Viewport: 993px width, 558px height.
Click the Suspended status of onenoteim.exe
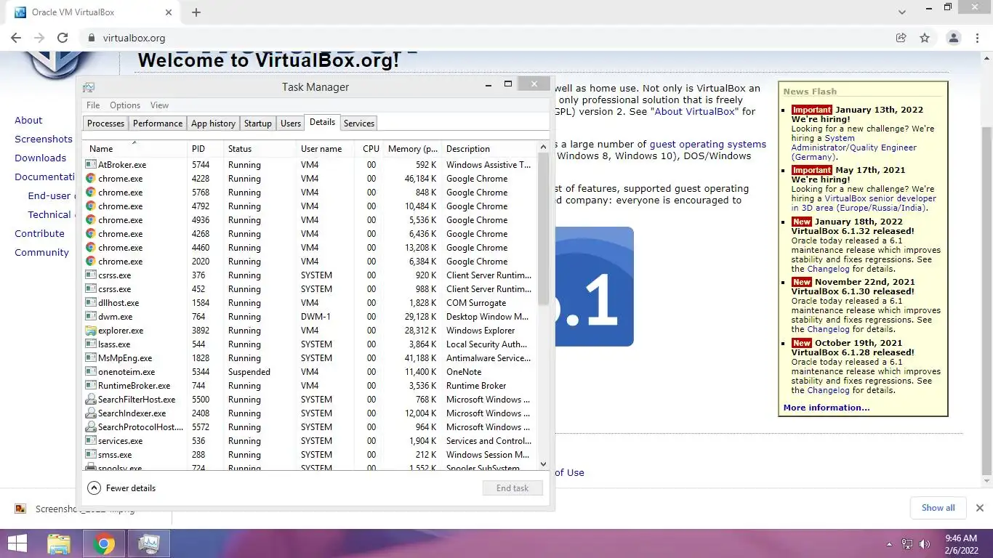pos(249,372)
